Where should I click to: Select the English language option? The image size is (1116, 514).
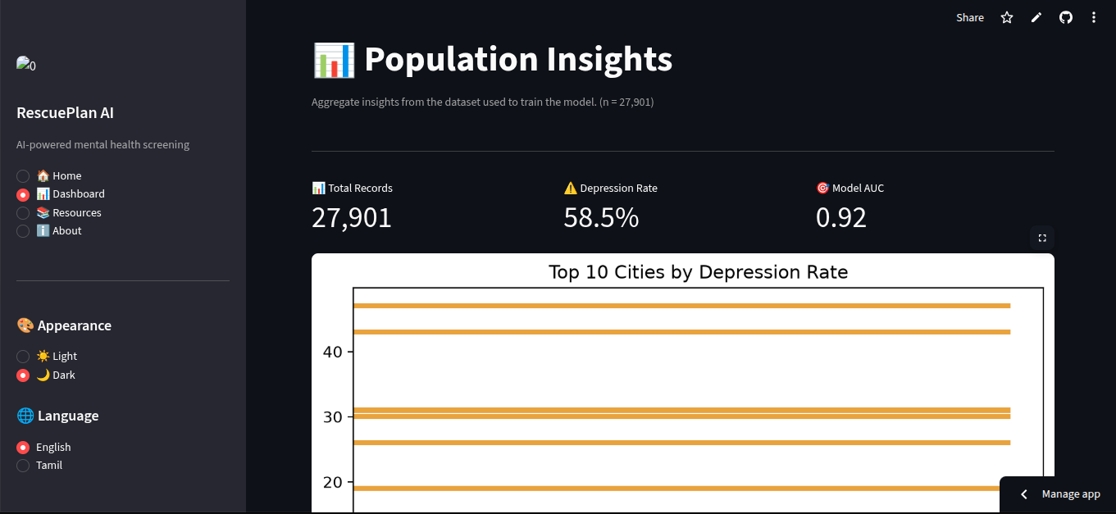click(43, 447)
